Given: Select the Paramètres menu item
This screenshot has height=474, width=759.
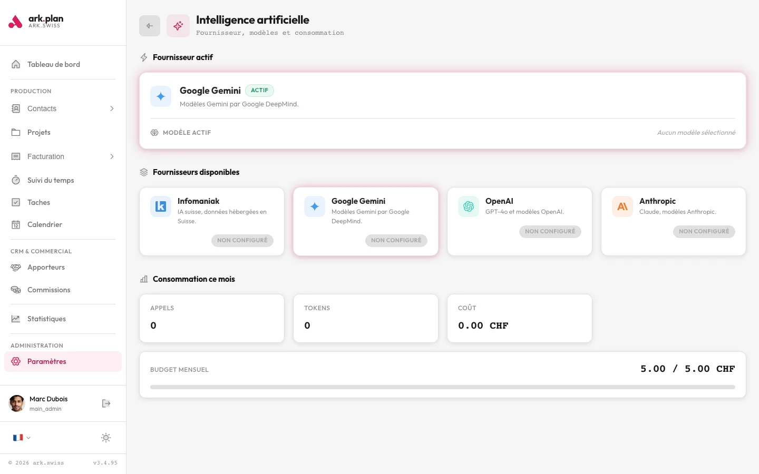Looking at the screenshot, I should (63, 361).
